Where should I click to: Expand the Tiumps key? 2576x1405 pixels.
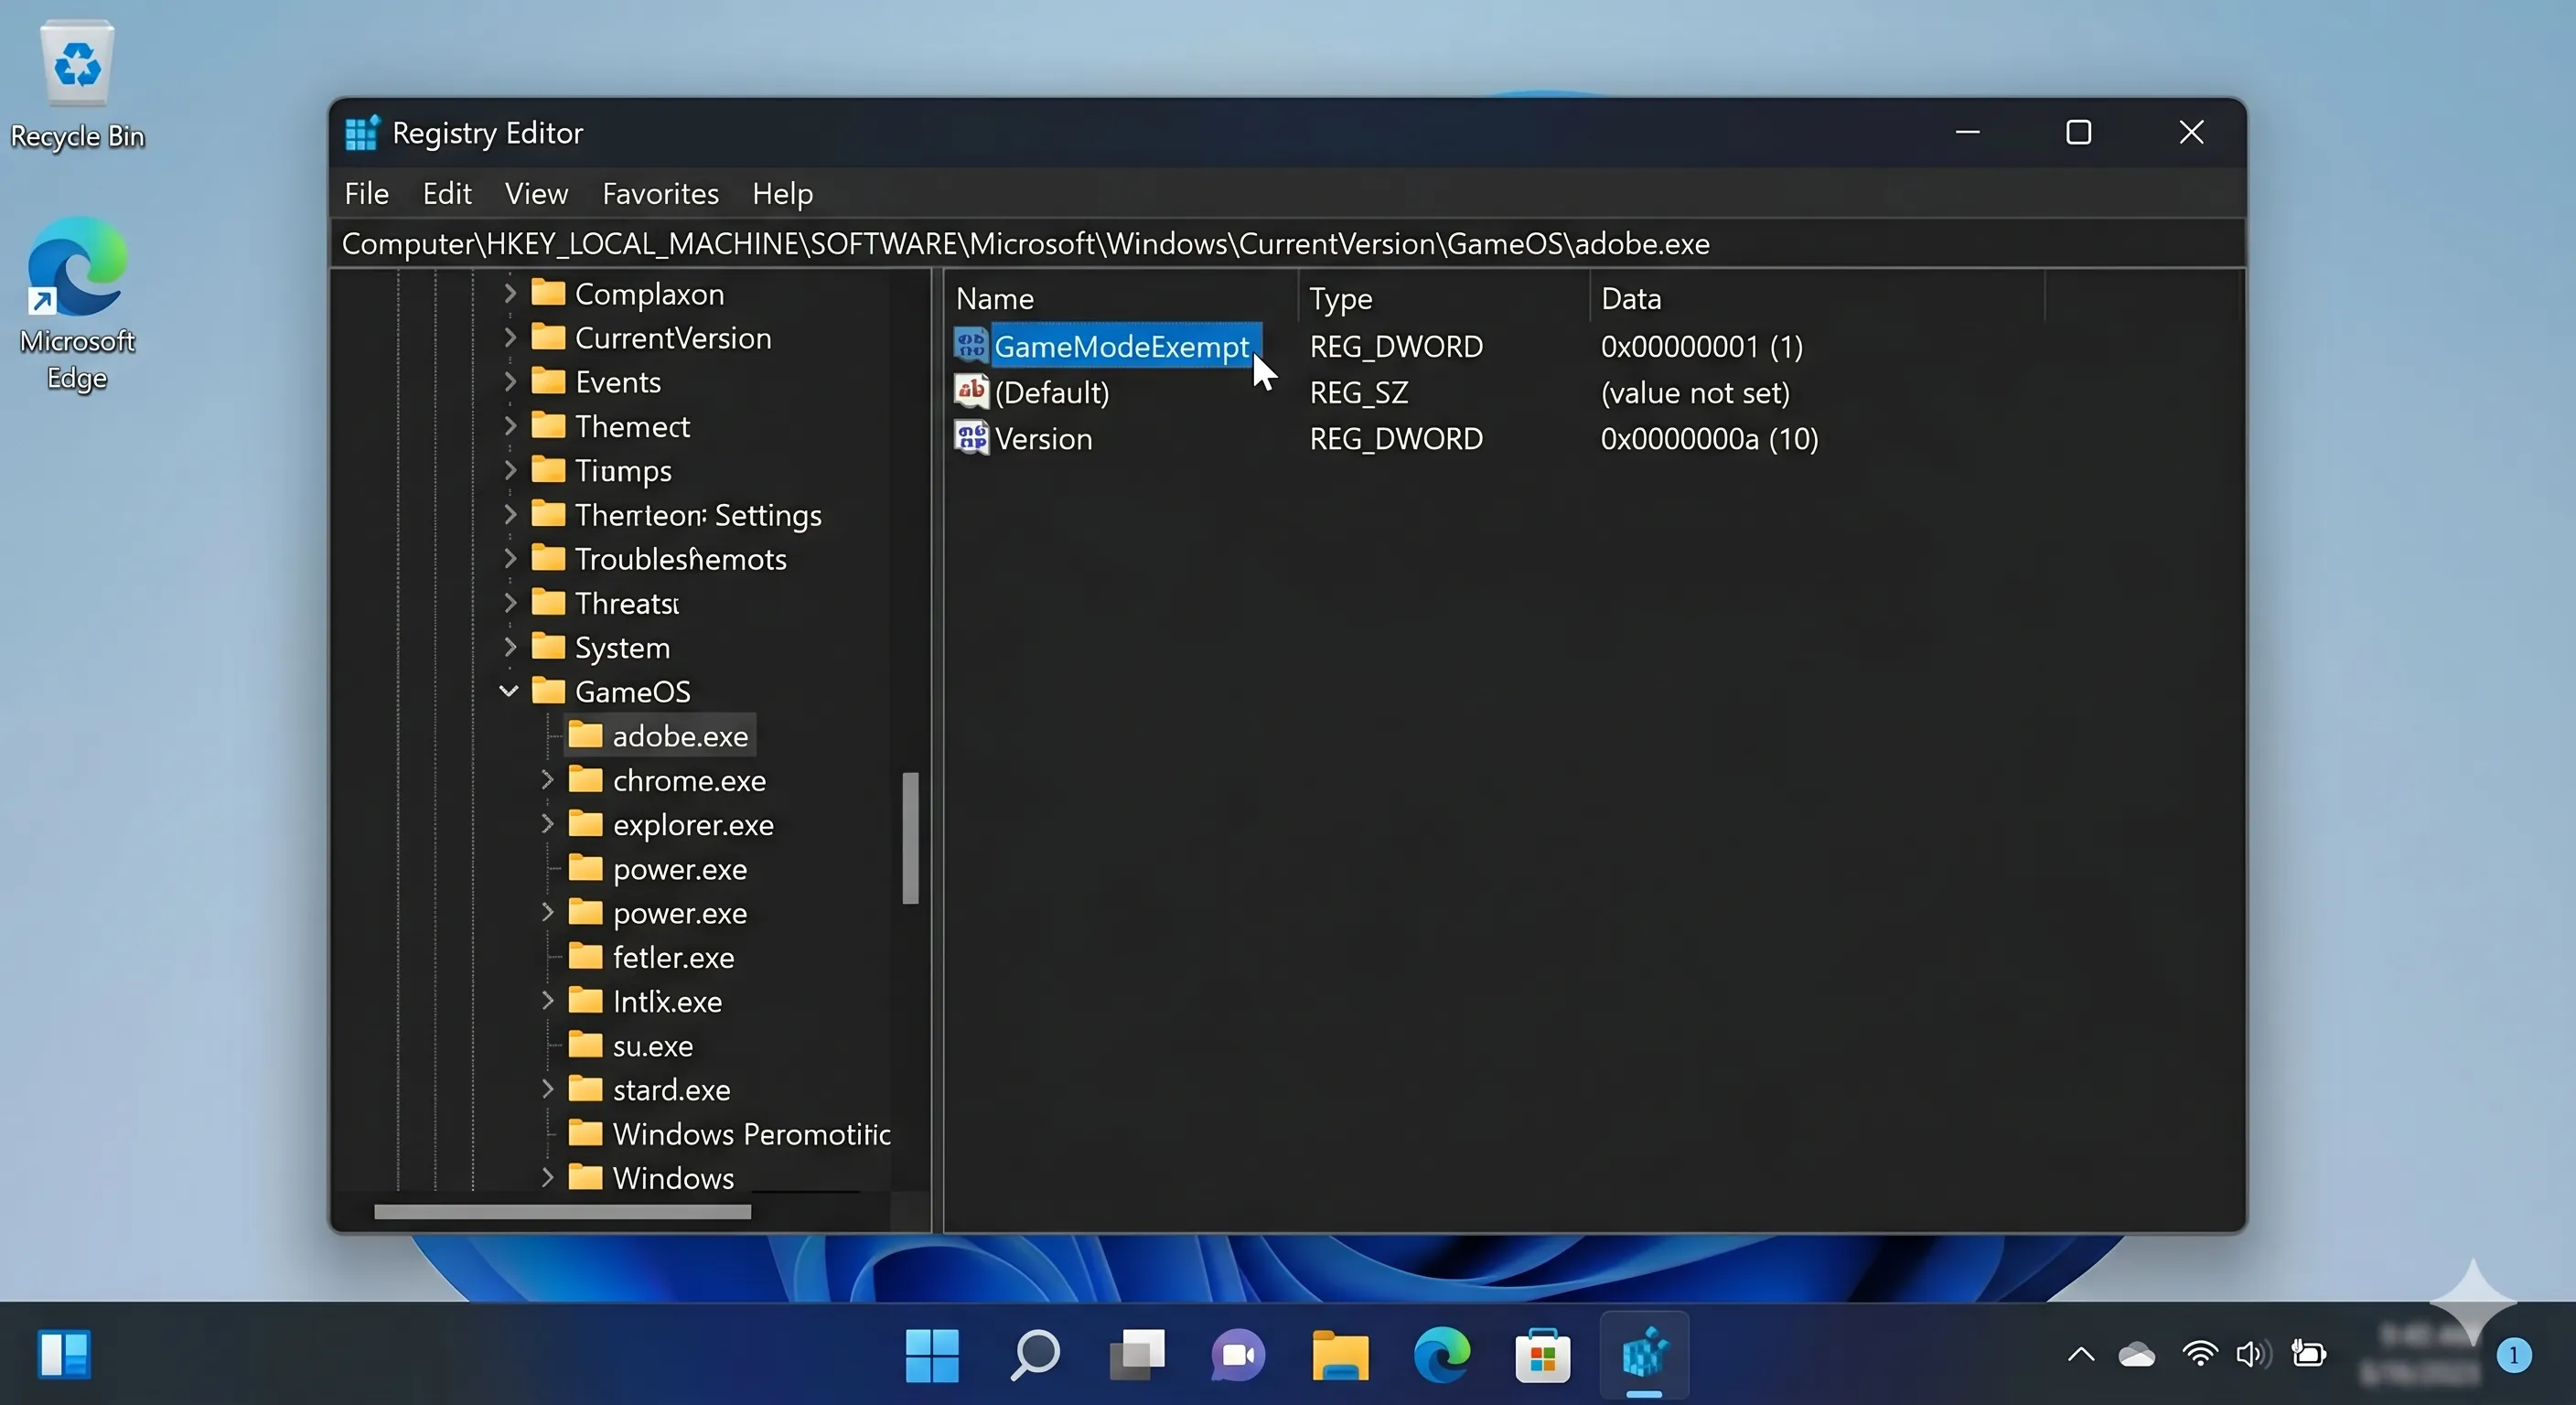[510, 470]
